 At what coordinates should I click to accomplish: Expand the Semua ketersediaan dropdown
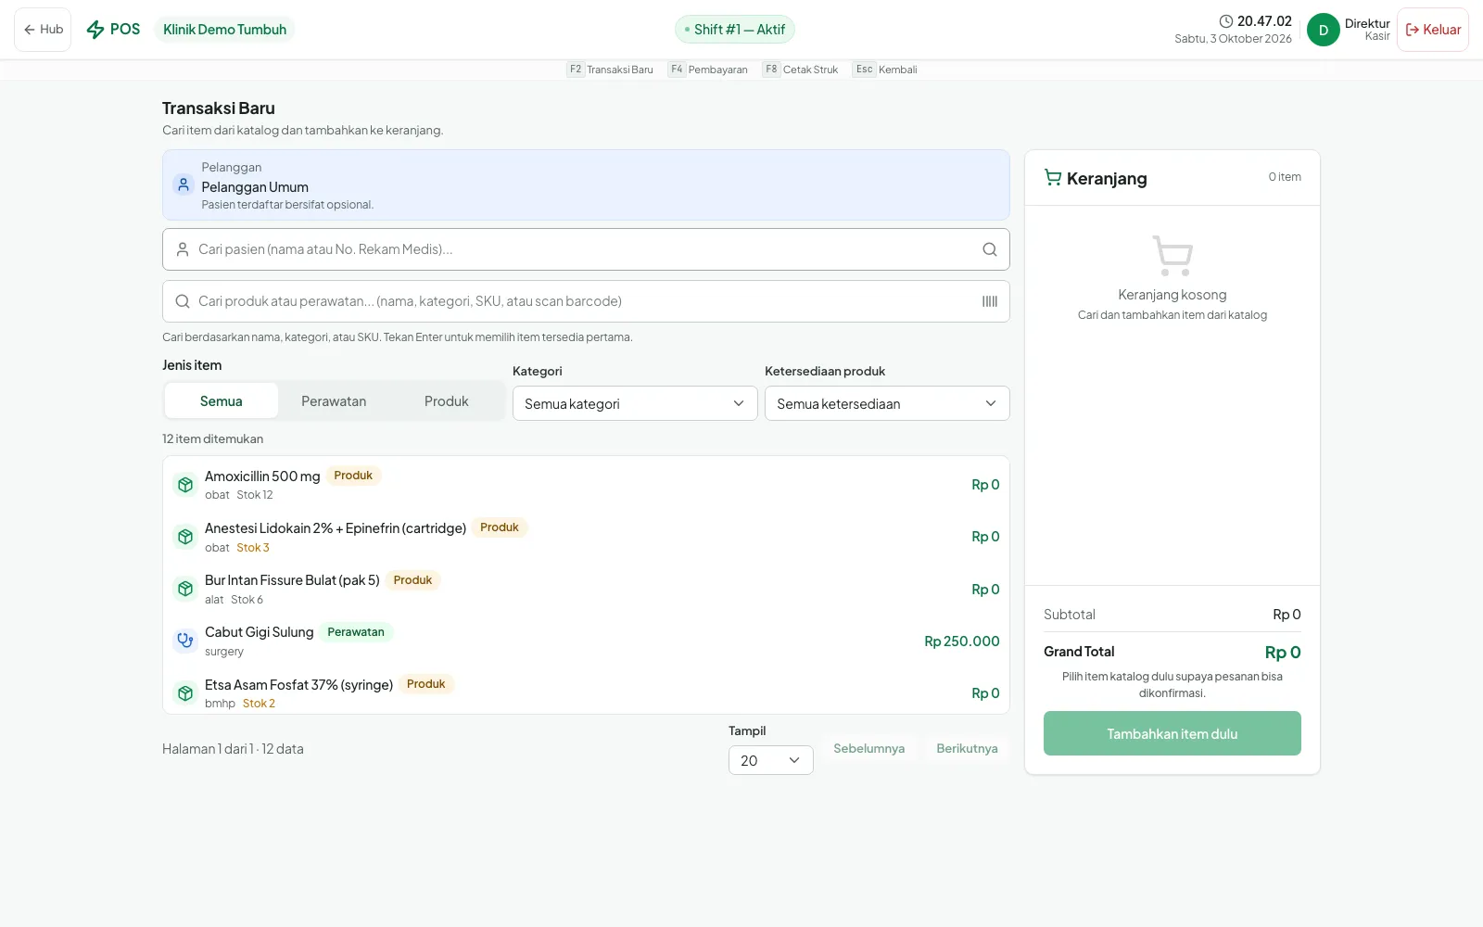(x=887, y=403)
